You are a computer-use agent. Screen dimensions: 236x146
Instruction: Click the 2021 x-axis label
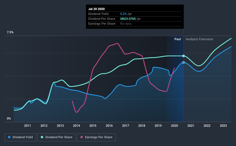coord(191,126)
